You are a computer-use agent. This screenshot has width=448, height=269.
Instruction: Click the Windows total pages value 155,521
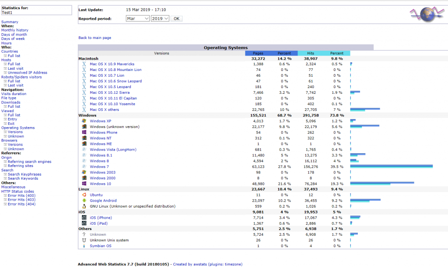tap(258, 115)
